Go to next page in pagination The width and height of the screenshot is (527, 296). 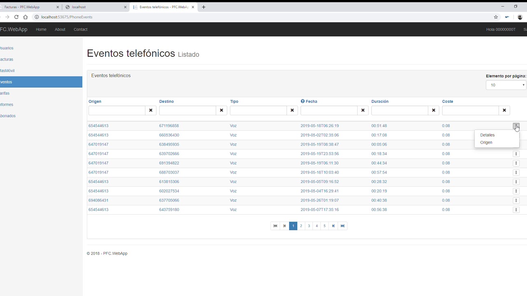tap(333, 226)
